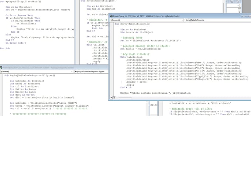Click the 'Sub SortujTabeleZlecenie()' line
The width and height of the screenshot is (251, 170).
click(133, 24)
